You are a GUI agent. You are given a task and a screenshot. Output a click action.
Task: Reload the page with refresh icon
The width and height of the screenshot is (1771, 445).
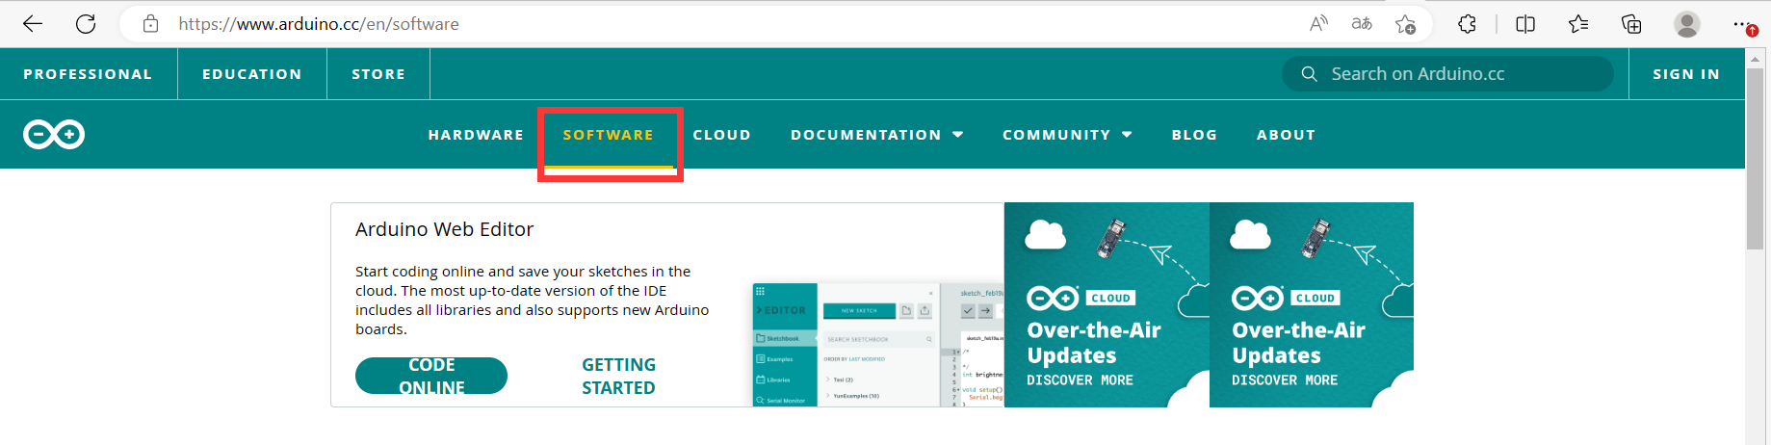coord(86,24)
